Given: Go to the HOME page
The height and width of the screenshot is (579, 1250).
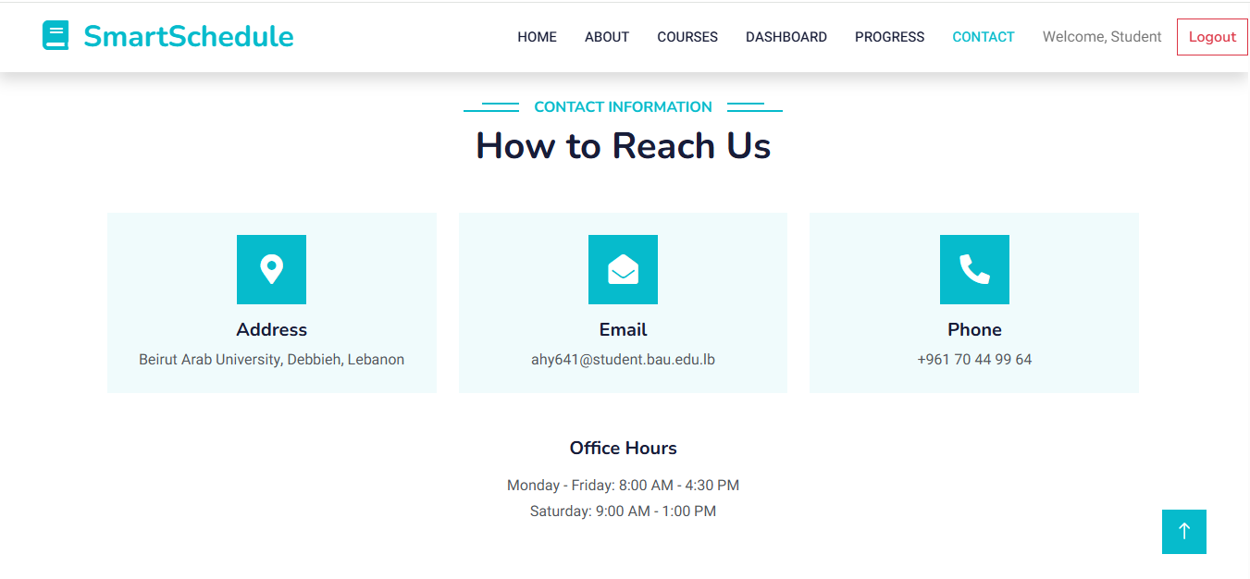Looking at the screenshot, I should click(537, 37).
